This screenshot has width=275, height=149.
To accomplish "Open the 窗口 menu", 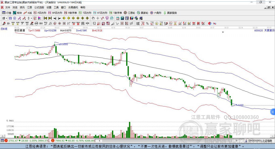I will (63, 7).
